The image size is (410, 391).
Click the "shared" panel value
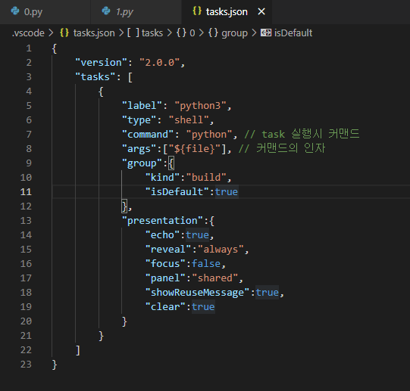point(215,278)
